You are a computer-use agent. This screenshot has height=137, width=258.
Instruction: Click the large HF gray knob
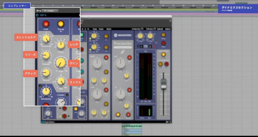(120, 64)
